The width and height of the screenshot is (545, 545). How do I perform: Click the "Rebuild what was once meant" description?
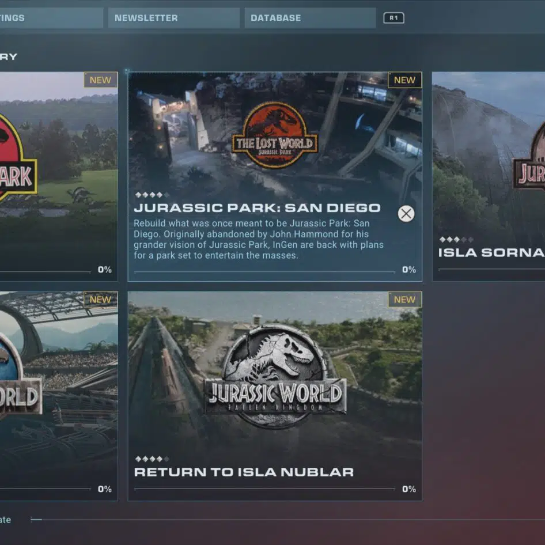(x=259, y=239)
